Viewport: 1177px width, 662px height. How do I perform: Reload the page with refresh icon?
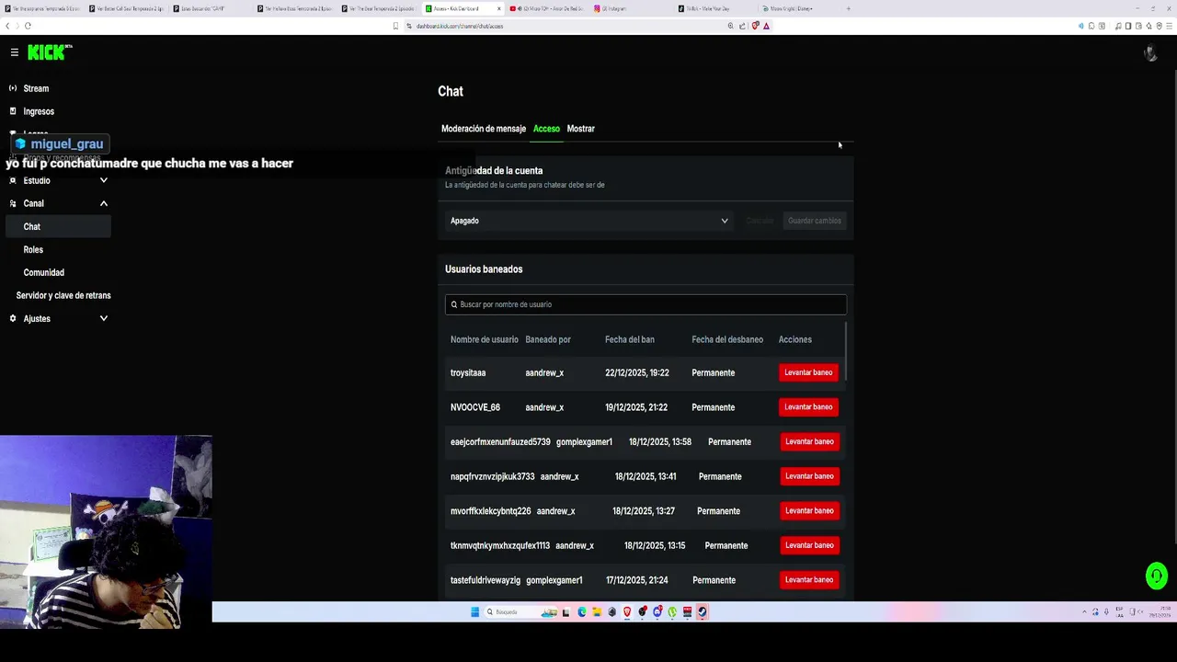[x=29, y=26]
